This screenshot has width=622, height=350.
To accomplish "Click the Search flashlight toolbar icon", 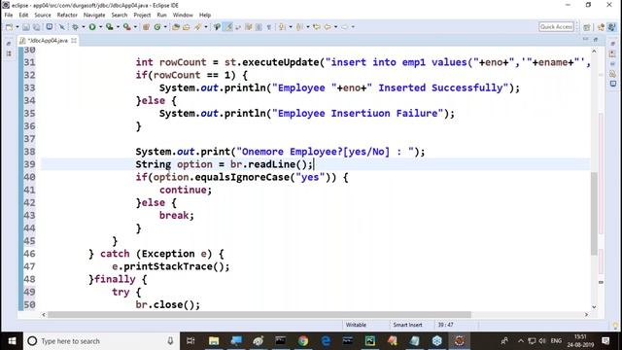I will coord(197,27).
